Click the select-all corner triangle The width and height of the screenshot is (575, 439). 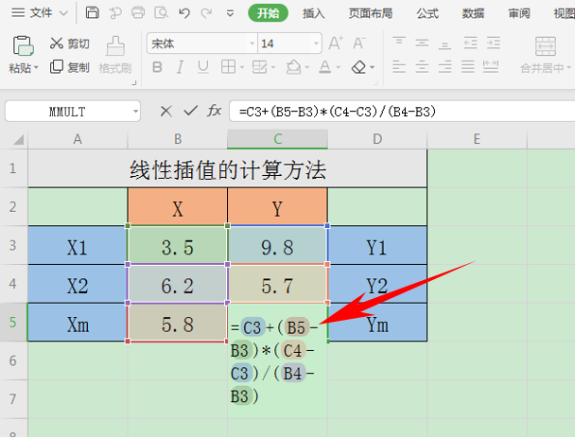click(x=18, y=140)
